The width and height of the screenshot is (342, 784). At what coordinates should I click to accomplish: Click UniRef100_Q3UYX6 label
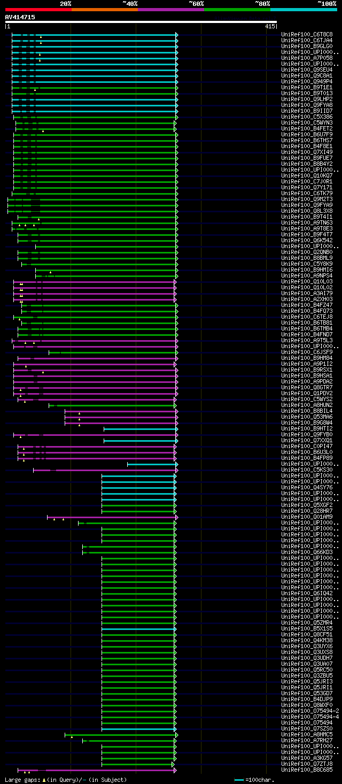coord(307,646)
